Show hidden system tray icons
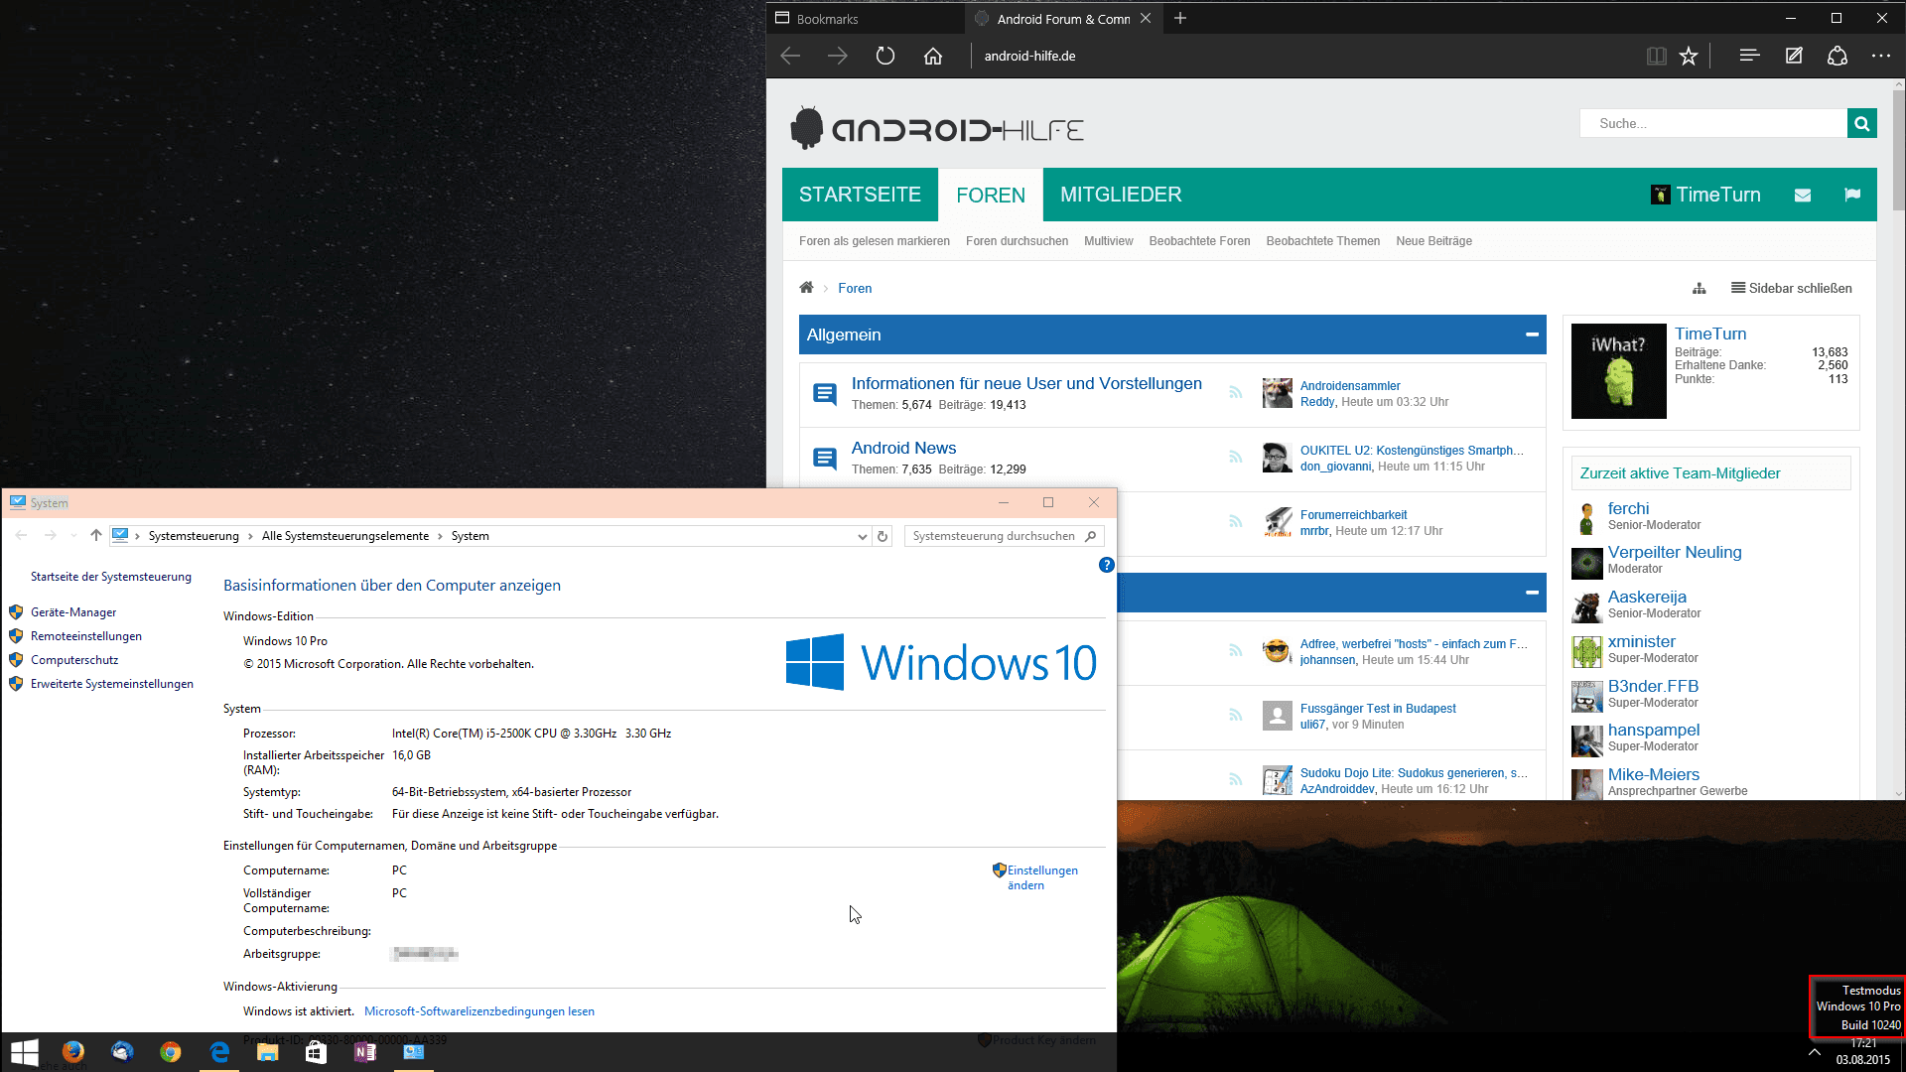The width and height of the screenshot is (1906, 1072). point(1815,1052)
